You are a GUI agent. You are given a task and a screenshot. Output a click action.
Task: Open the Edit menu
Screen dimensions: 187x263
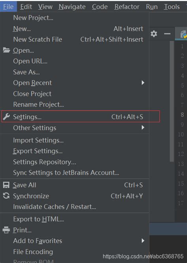coord(26,7)
